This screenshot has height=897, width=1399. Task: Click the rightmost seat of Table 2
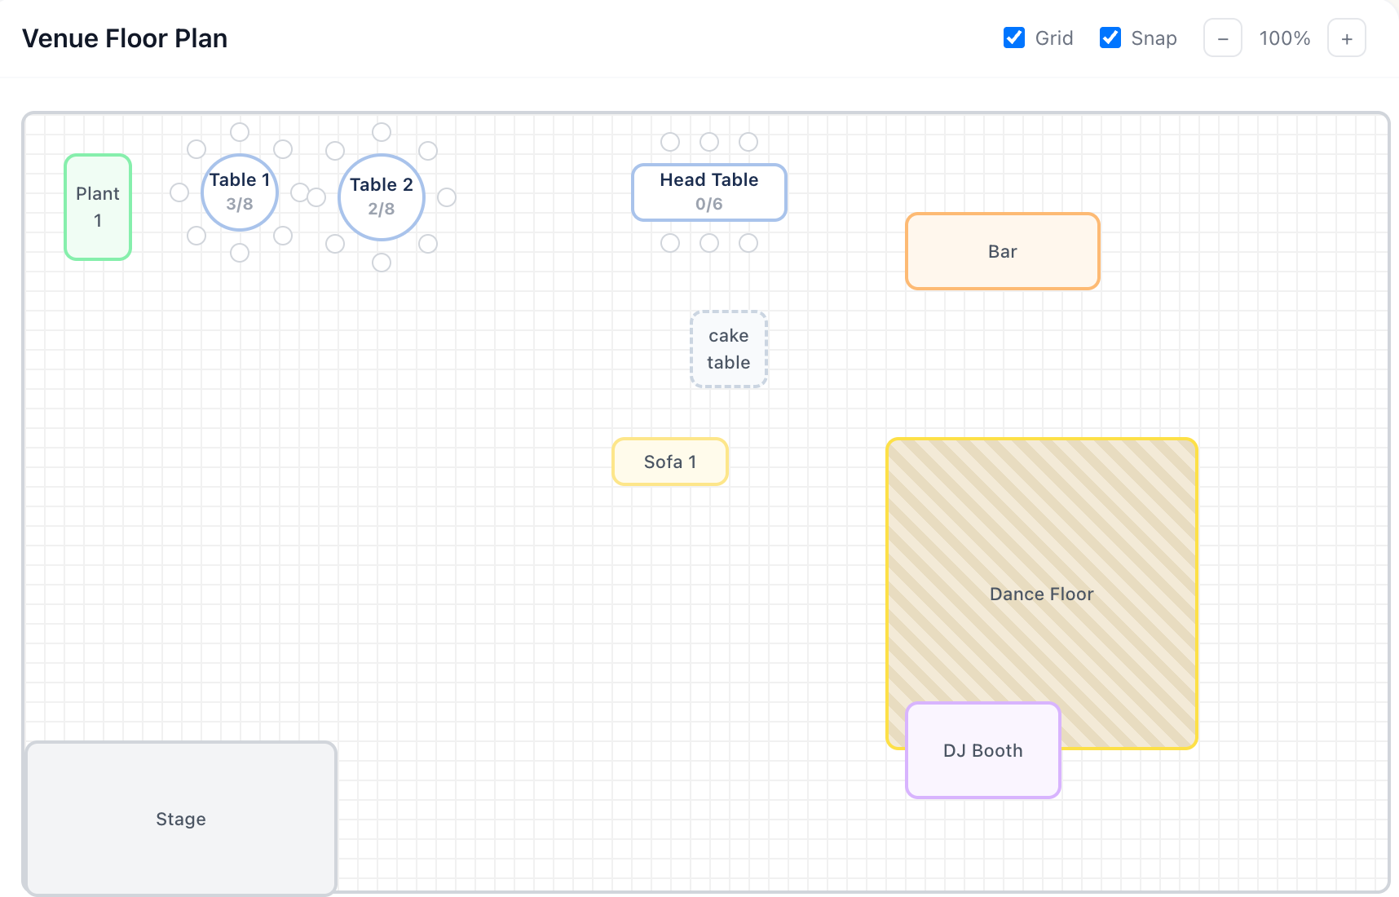pyautogui.click(x=447, y=197)
